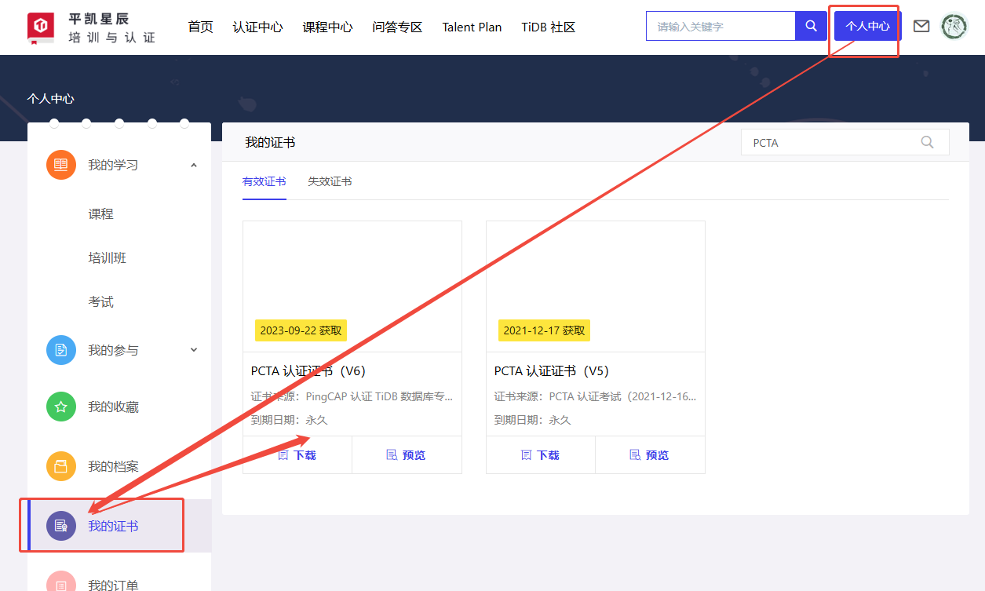Click the orange 我的学习 book icon
Viewport: 985px width, 591px height.
tap(61, 165)
